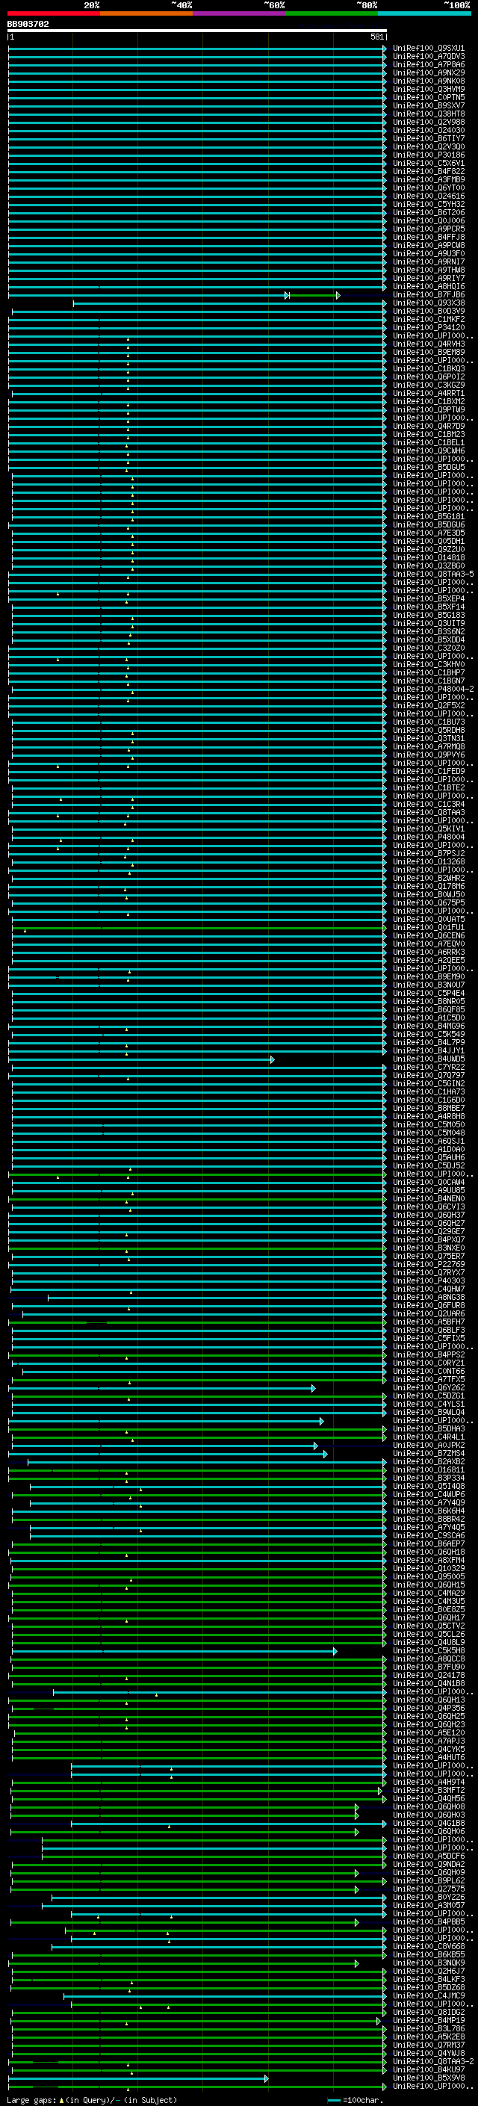Click the query end position 581
The height and width of the screenshot is (2106, 478).
pos(377,37)
